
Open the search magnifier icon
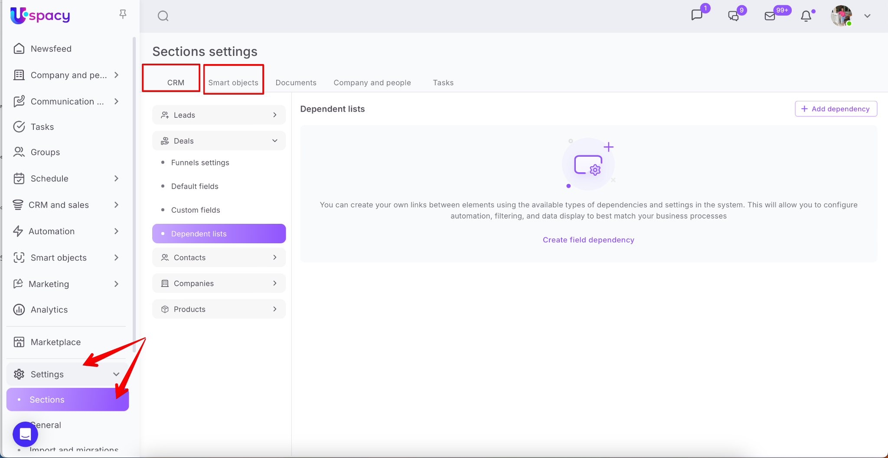(163, 16)
